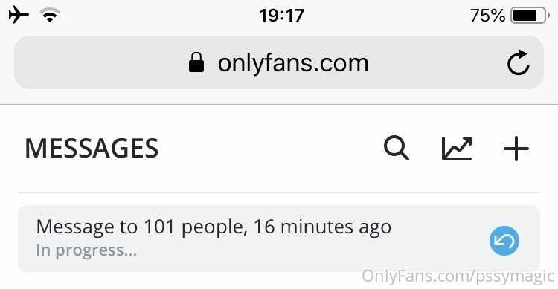Tap the 75% battery percentage text

[x=487, y=16]
